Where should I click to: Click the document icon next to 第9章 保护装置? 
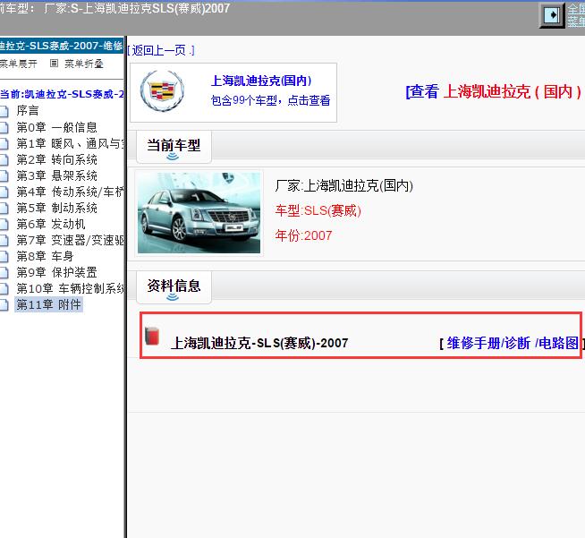click(x=4, y=272)
